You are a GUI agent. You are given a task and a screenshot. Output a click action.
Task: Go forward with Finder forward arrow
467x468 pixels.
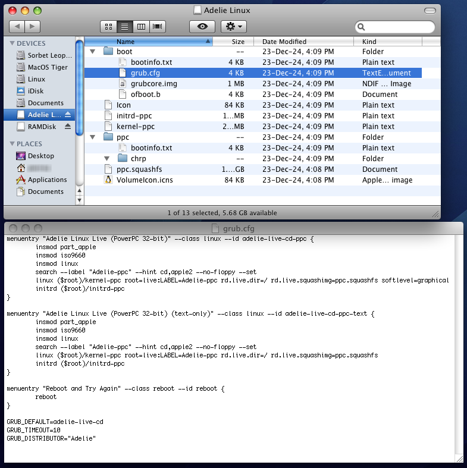32,27
